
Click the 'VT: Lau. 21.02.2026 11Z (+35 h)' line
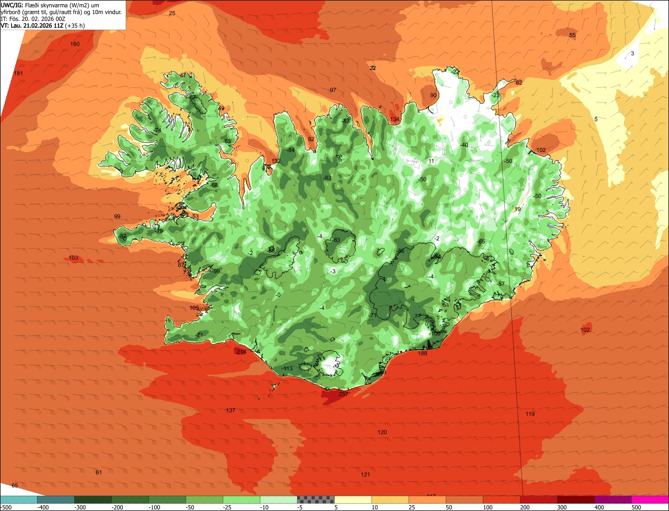pyautogui.click(x=43, y=25)
